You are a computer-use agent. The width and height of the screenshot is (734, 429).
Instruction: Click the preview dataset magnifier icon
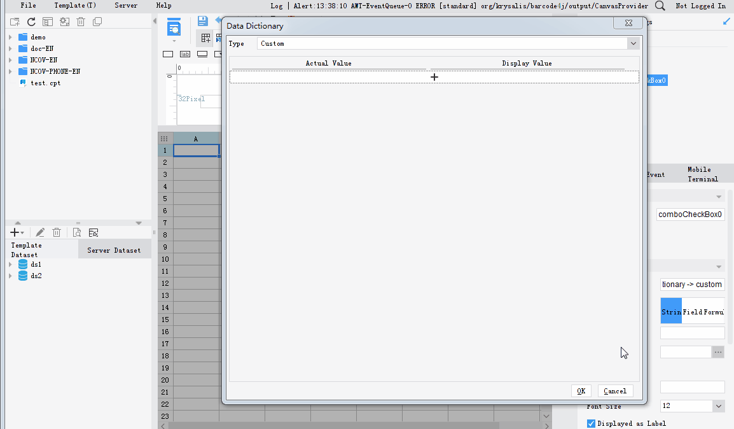point(76,232)
